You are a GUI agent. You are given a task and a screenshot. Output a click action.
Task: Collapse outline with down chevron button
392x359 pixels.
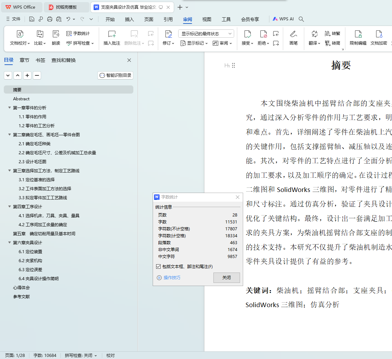(8, 75)
